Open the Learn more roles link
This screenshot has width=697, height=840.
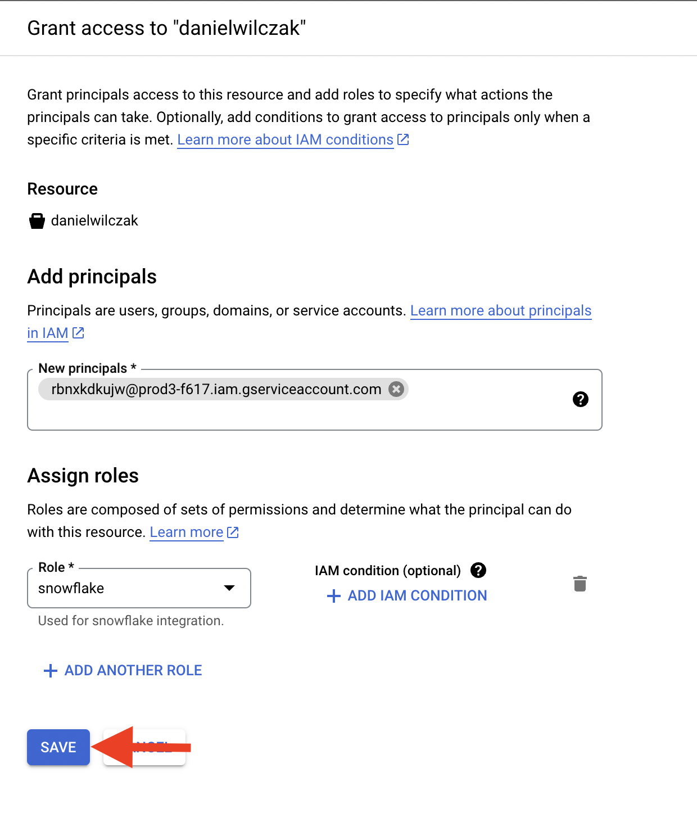(x=187, y=532)
